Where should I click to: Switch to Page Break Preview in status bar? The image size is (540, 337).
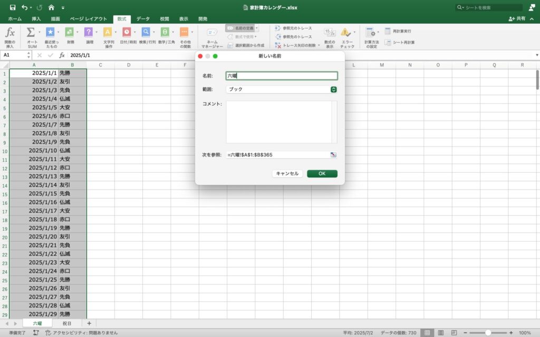pyautogui.click(x=454, y=333)
